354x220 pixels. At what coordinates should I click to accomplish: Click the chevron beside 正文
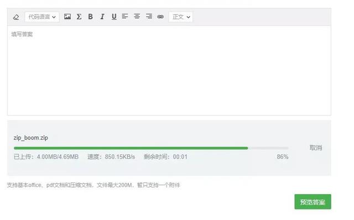coord(188,17)
